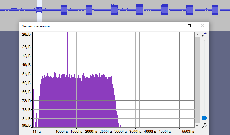Click the zoom in magnifier icon

pyautogui.click(x=204, y=34)
